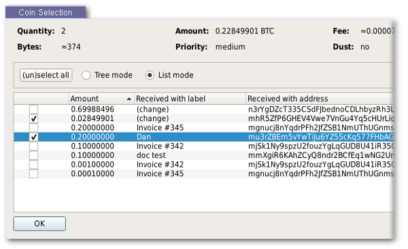Screen dimensions: 408x249
Task: Check the 0.69988496 change coin checkbox
Action: click(x=33, y=110)
